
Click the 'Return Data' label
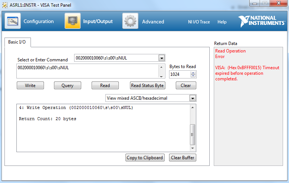tap(226, 44)
